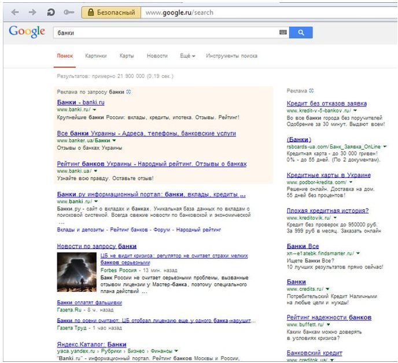The width and height of the screenshot is (398, 363).
Task: Expand arrow next to www.banker.ua/Банки
Action: 114,140
